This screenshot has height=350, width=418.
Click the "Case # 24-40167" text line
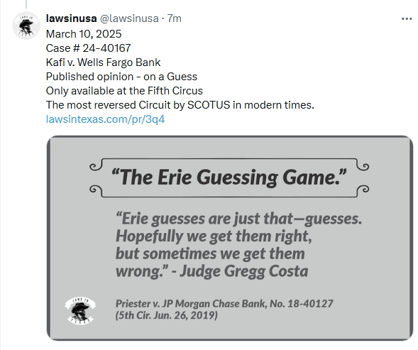click(x=88, y=48)
